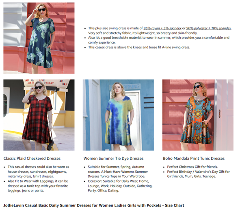Click the bullet about wearing with leggings
The width and height of the screenshot is (240, 209).
[38, 186]
